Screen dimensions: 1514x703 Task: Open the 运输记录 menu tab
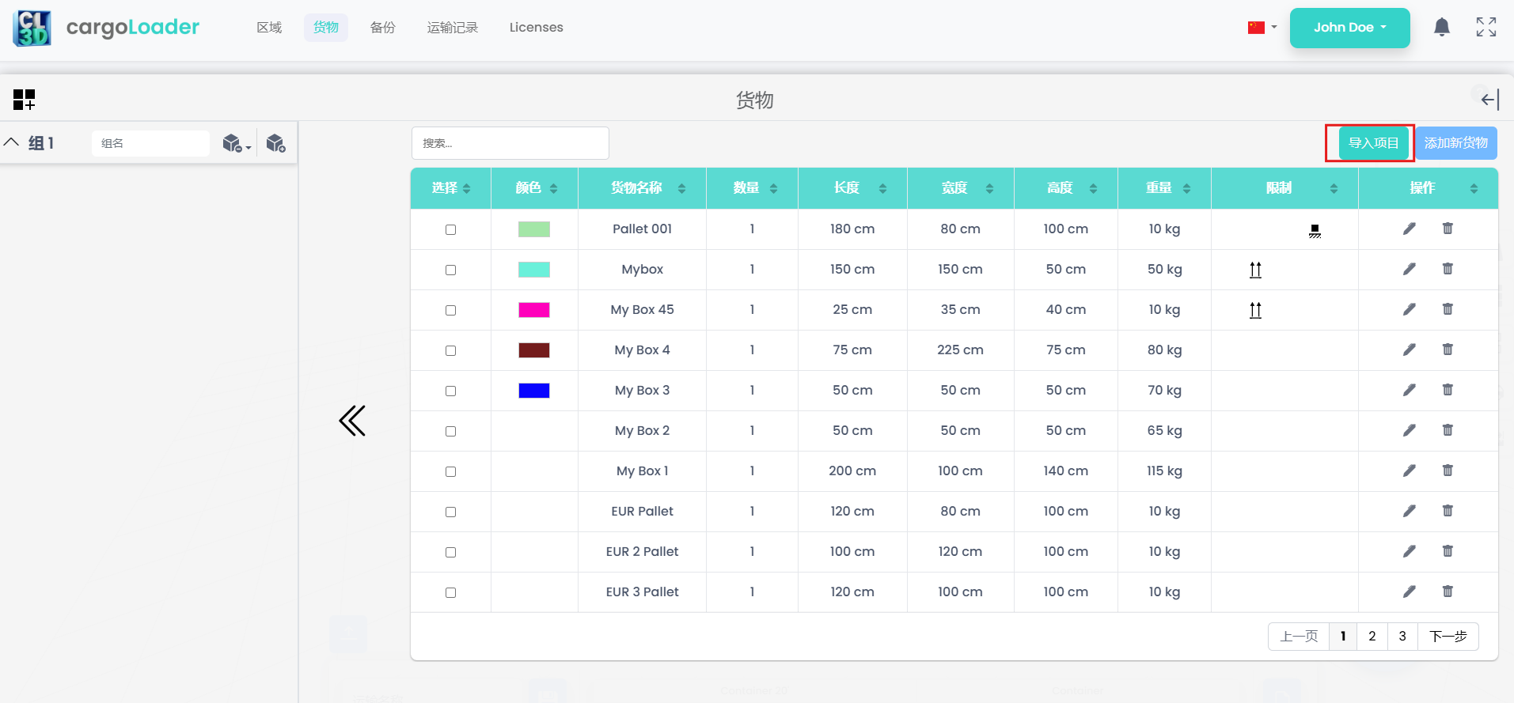[452, 28]
